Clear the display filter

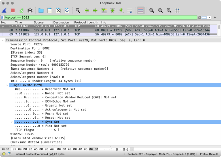199,17
